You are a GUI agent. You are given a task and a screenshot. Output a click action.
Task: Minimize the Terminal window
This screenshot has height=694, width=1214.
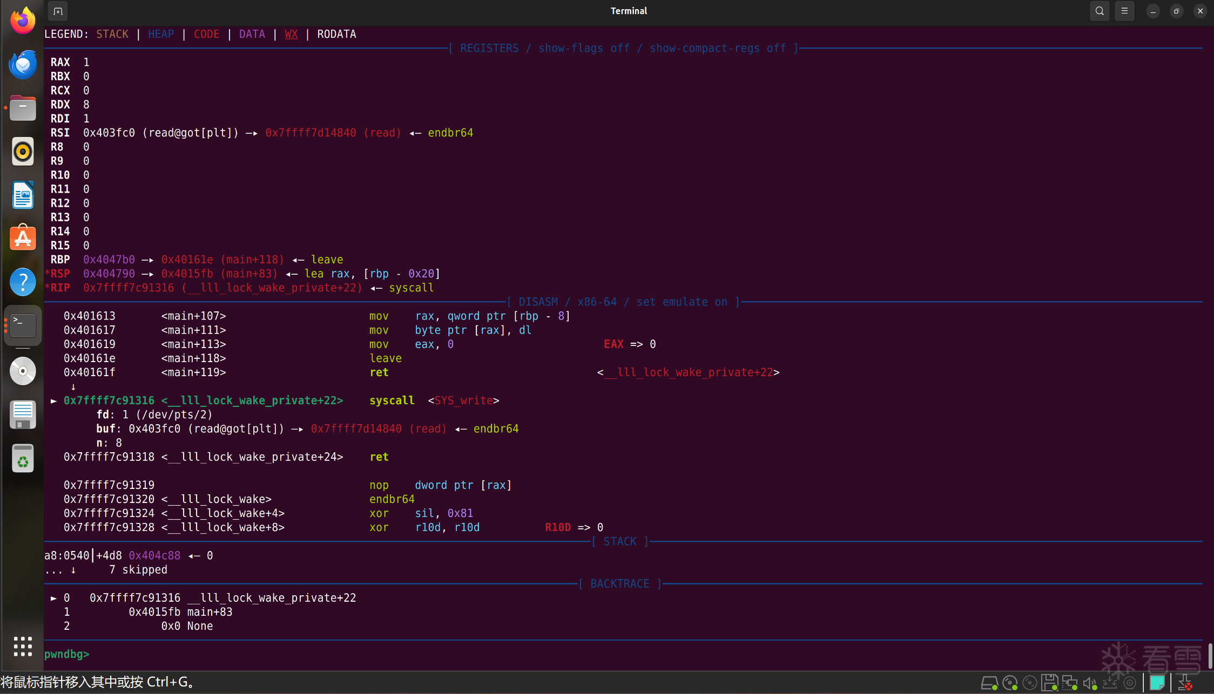click(1152, 11)
